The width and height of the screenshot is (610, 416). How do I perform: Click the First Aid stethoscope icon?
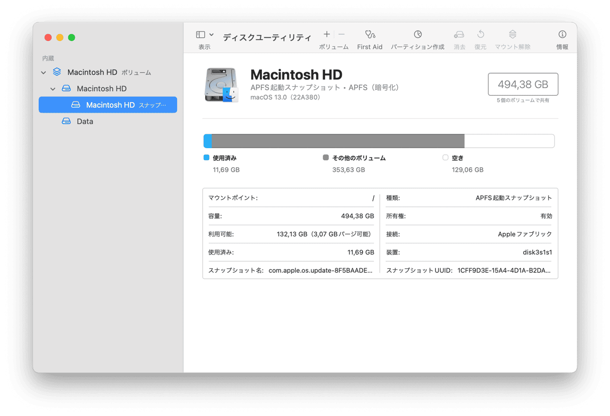point(370,35)
